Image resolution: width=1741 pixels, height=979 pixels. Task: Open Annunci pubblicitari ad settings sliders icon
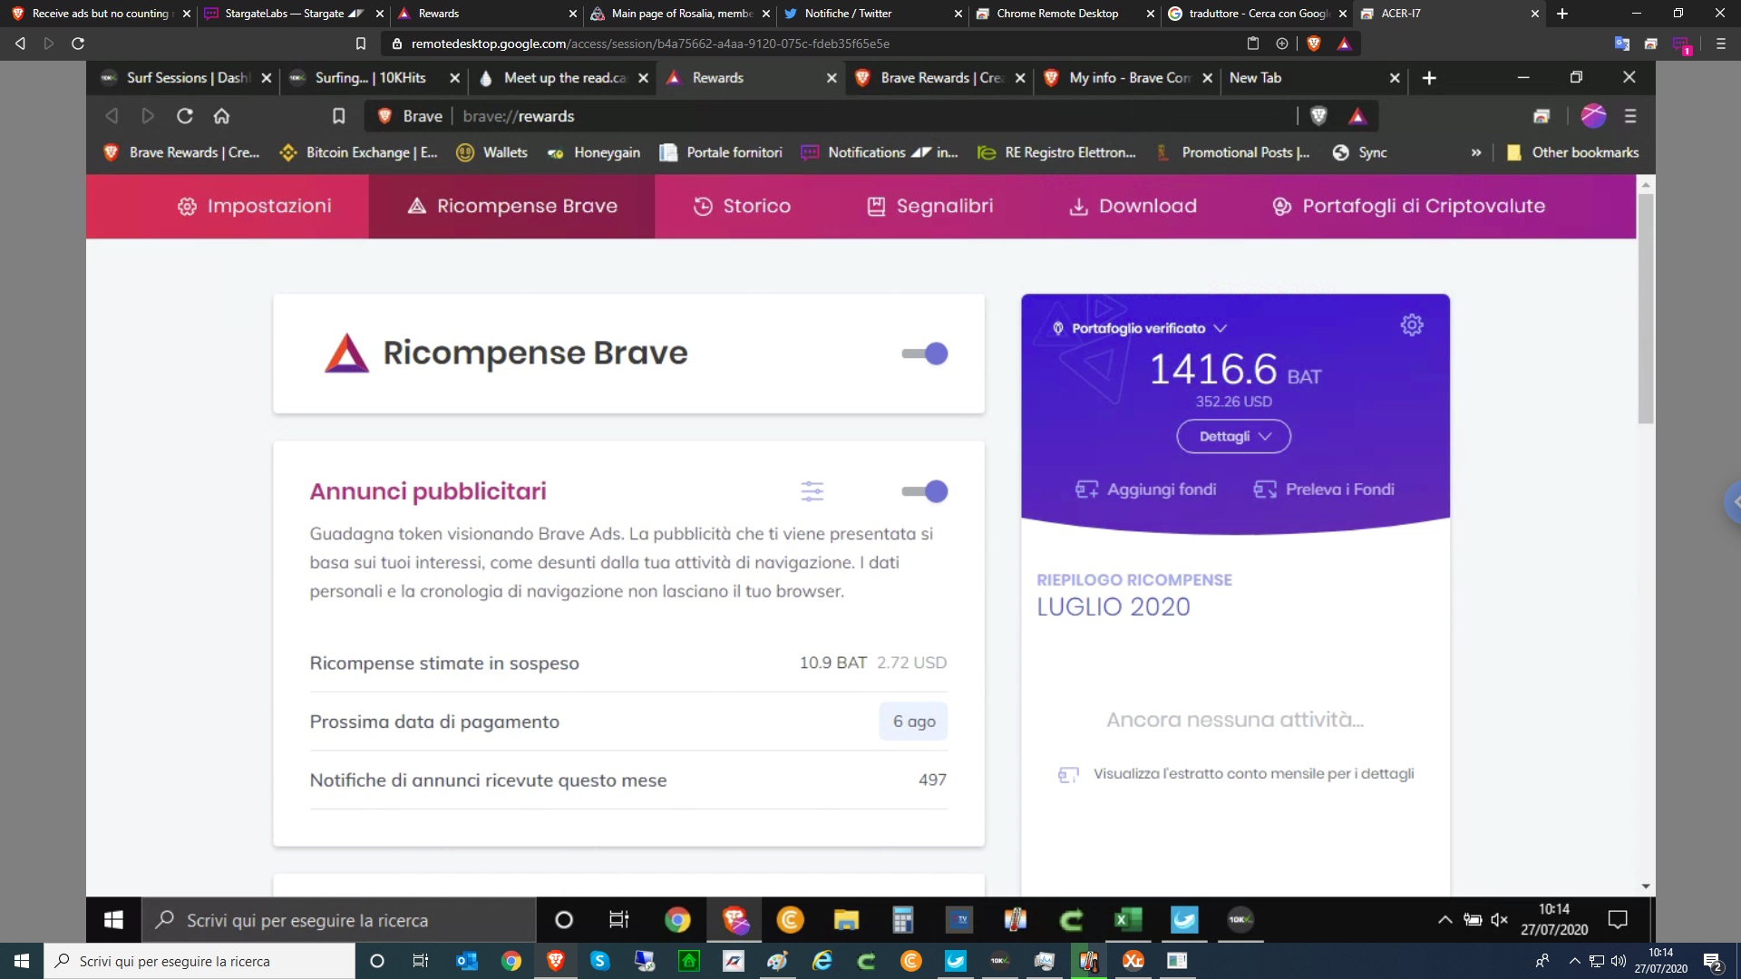pos(812,491)
